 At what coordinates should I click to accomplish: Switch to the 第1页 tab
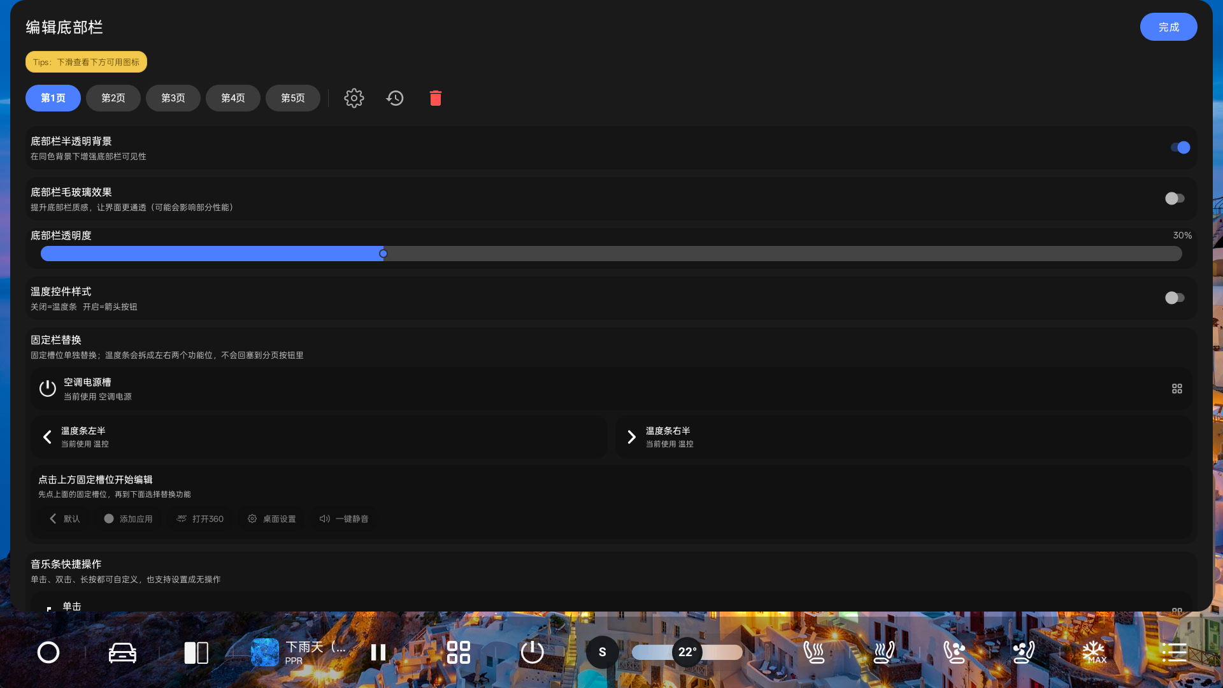coord(53,98)
